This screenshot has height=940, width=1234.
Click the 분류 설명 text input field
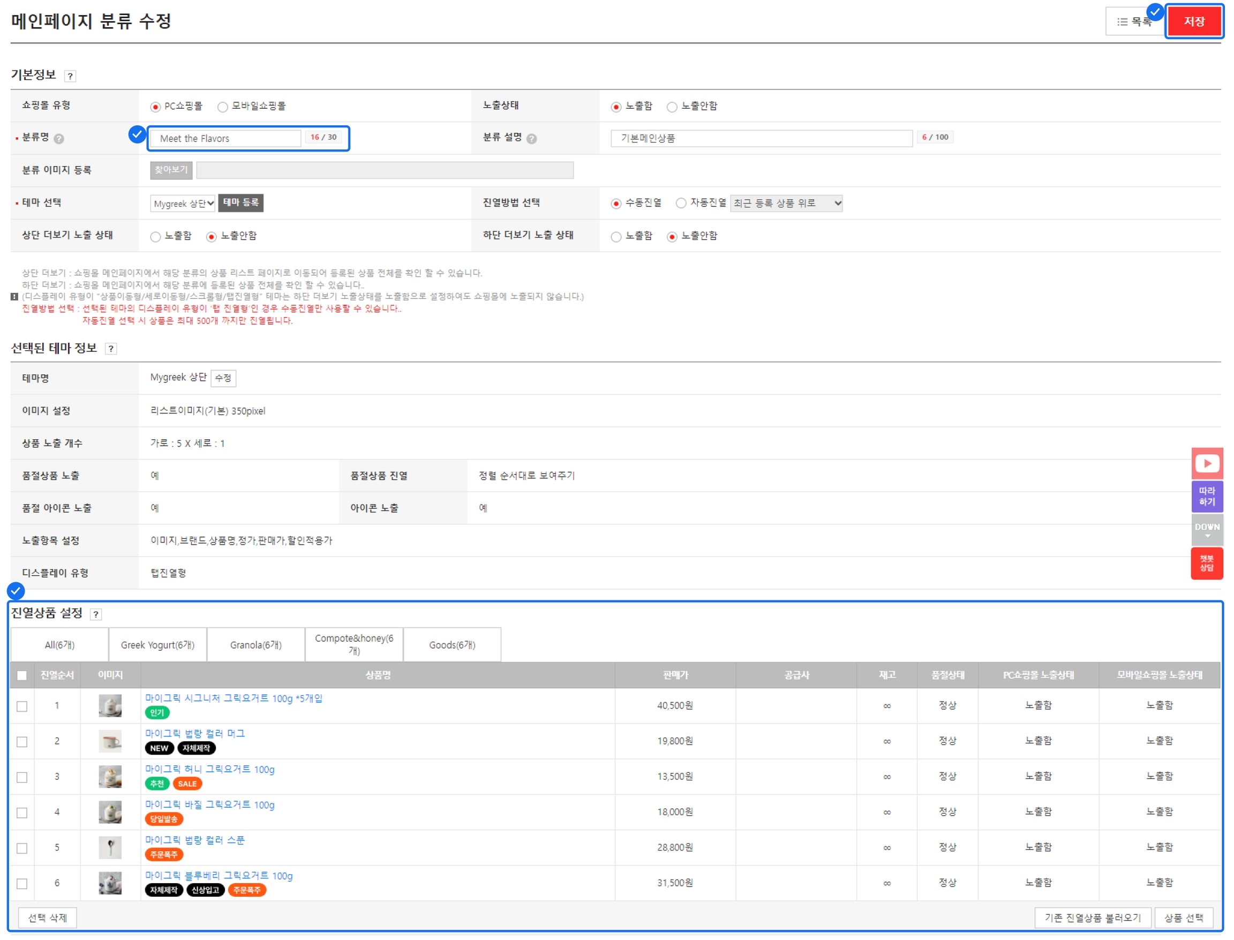click(x=761, y=138)
